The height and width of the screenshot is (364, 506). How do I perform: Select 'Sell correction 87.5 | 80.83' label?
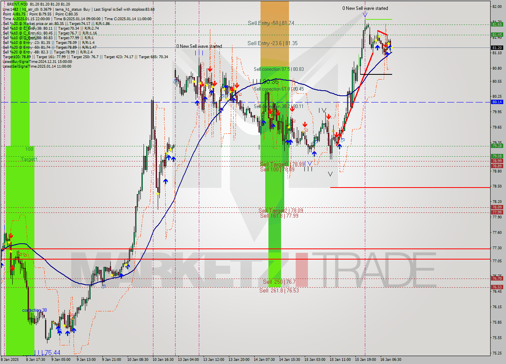(x=279, y=69)
